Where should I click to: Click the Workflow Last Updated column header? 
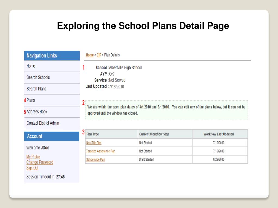(220, 134)
